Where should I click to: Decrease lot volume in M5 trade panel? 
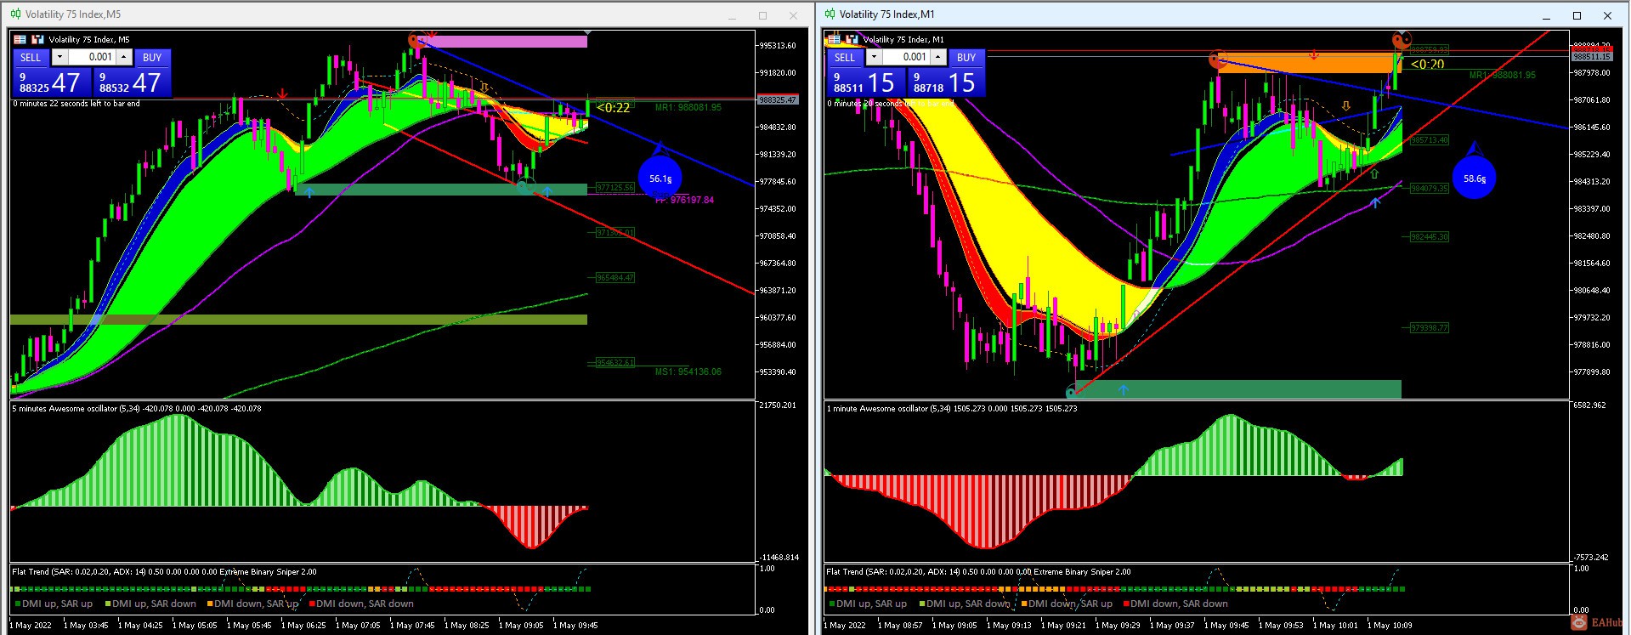(59, 57)
